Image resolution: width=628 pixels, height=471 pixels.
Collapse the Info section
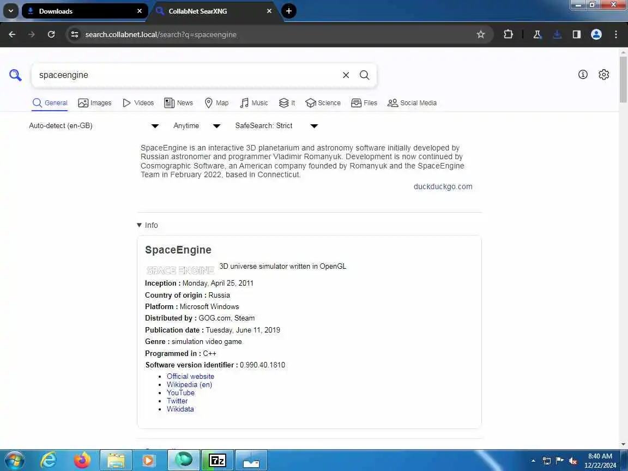tap(147, 225)
